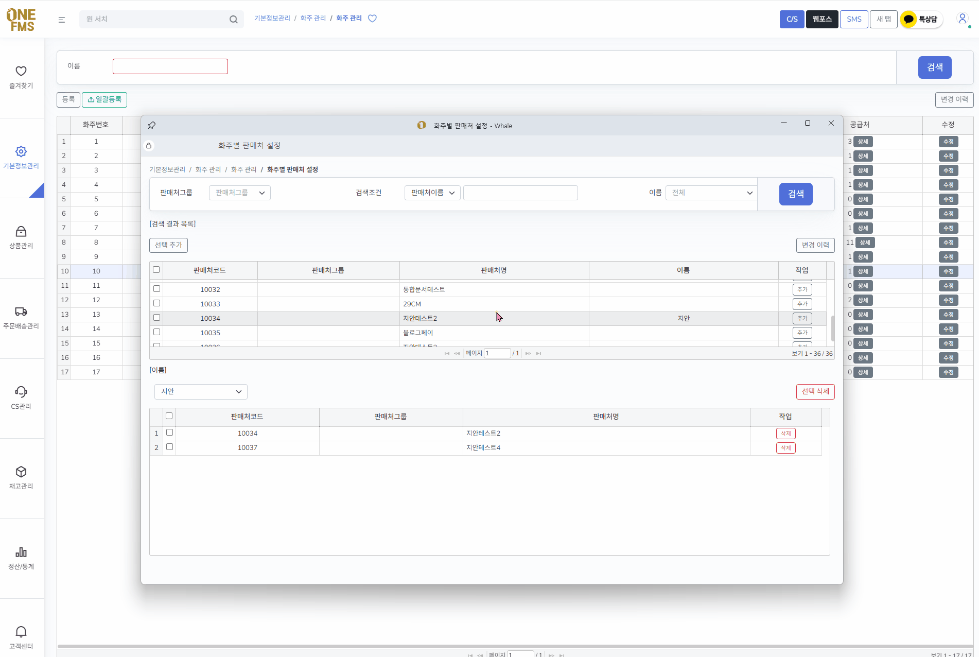Viewport: 979px width, 657px height.
Task: Open 고객센터 in the sidebar
Action: click(x=21, y=638)
